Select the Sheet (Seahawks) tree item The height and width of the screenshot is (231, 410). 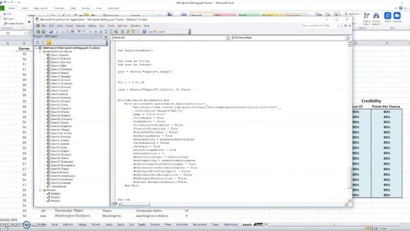(62, 162)
